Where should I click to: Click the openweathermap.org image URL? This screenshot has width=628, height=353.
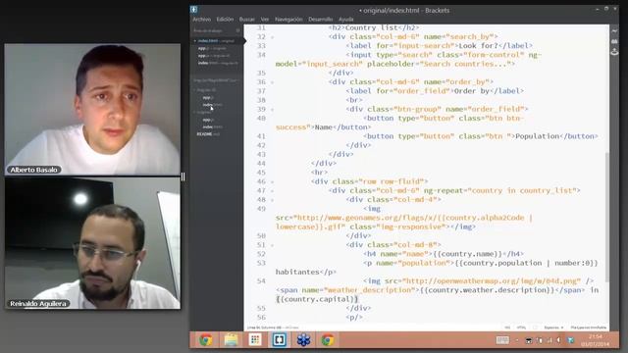(x=492, y=281)
